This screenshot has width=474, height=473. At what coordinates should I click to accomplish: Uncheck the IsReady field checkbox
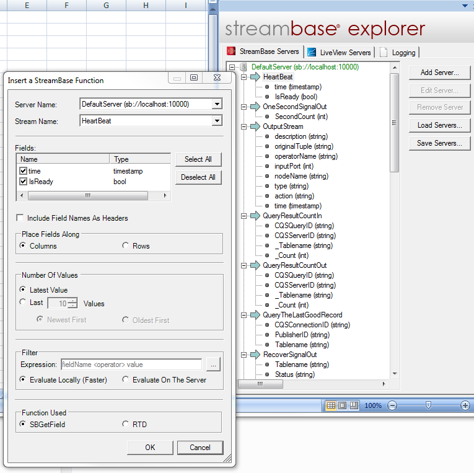click(24, 182)
